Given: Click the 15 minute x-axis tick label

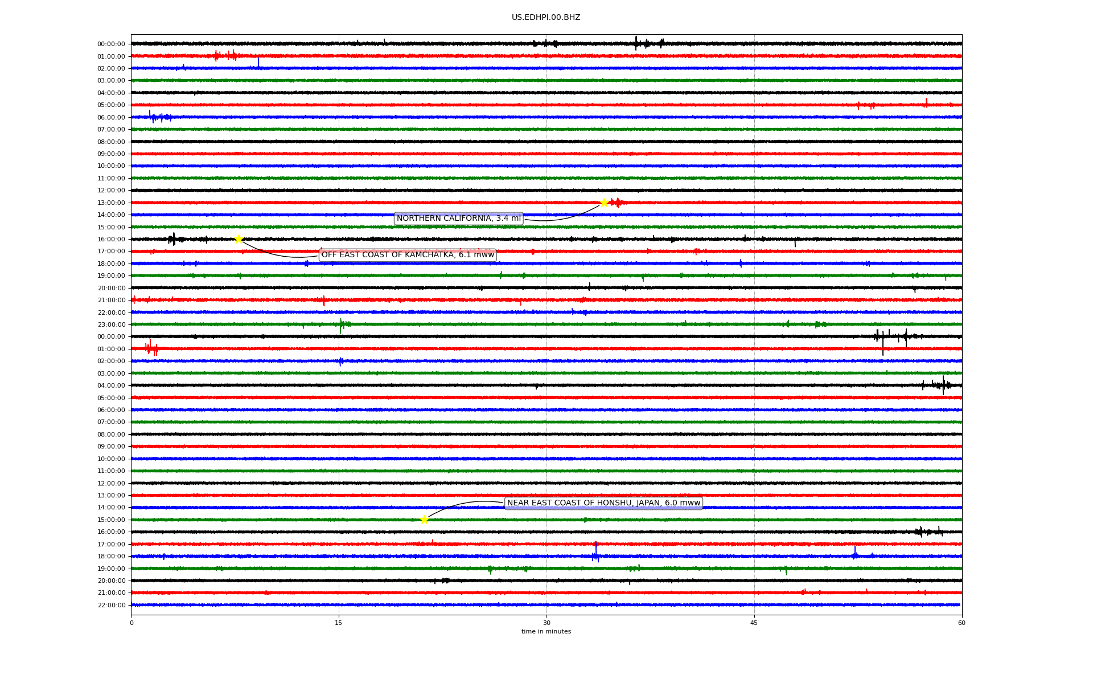Looking at the screenshot, I should pyautogui.click(x=339, y=623).
